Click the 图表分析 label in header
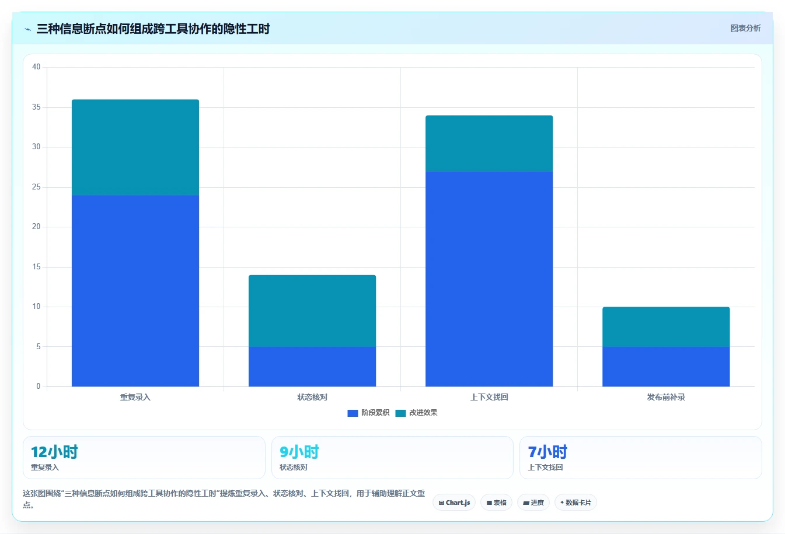Screen dimensions: 785x534 click(745, 28)
